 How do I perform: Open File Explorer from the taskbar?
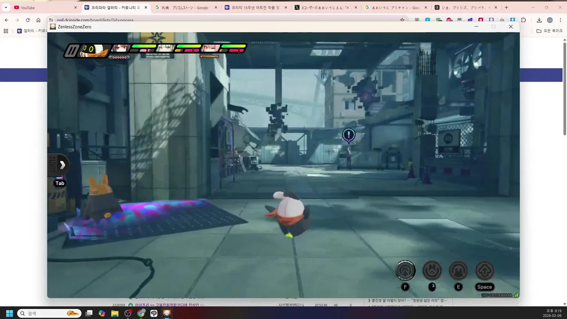[x=115, y=313]
